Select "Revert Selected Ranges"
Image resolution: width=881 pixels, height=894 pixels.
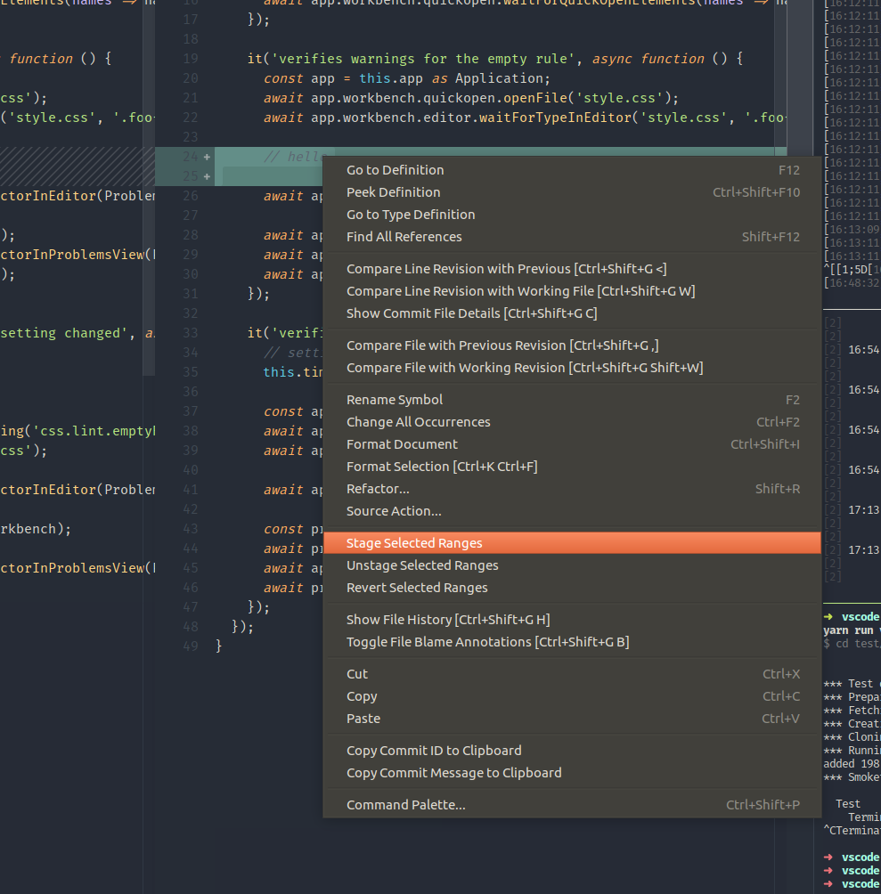pyautogui.click(x=416, y=587)
